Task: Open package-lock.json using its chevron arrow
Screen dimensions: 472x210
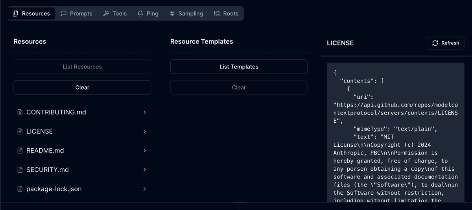Action: [144, 189]
